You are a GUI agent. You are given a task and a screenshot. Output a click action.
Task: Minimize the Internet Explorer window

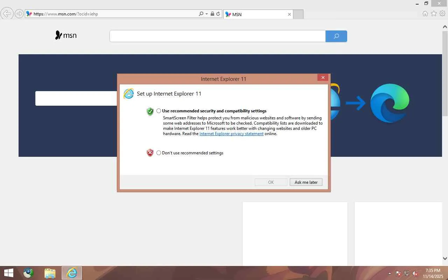418,3
